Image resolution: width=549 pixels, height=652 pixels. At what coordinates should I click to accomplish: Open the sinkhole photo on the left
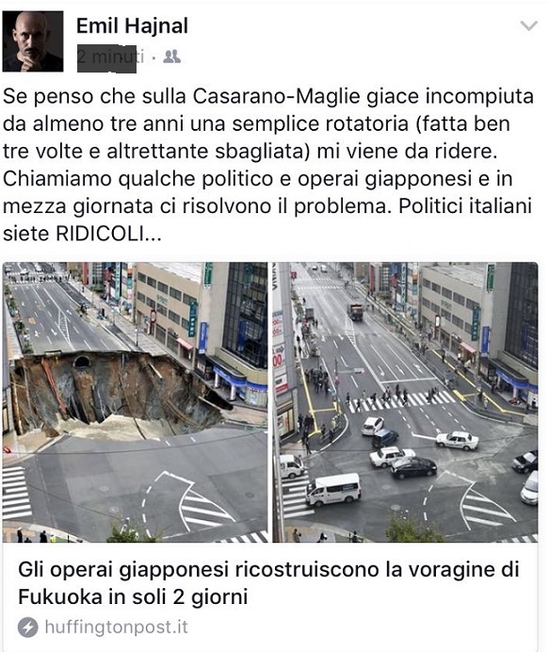point(135,401)
